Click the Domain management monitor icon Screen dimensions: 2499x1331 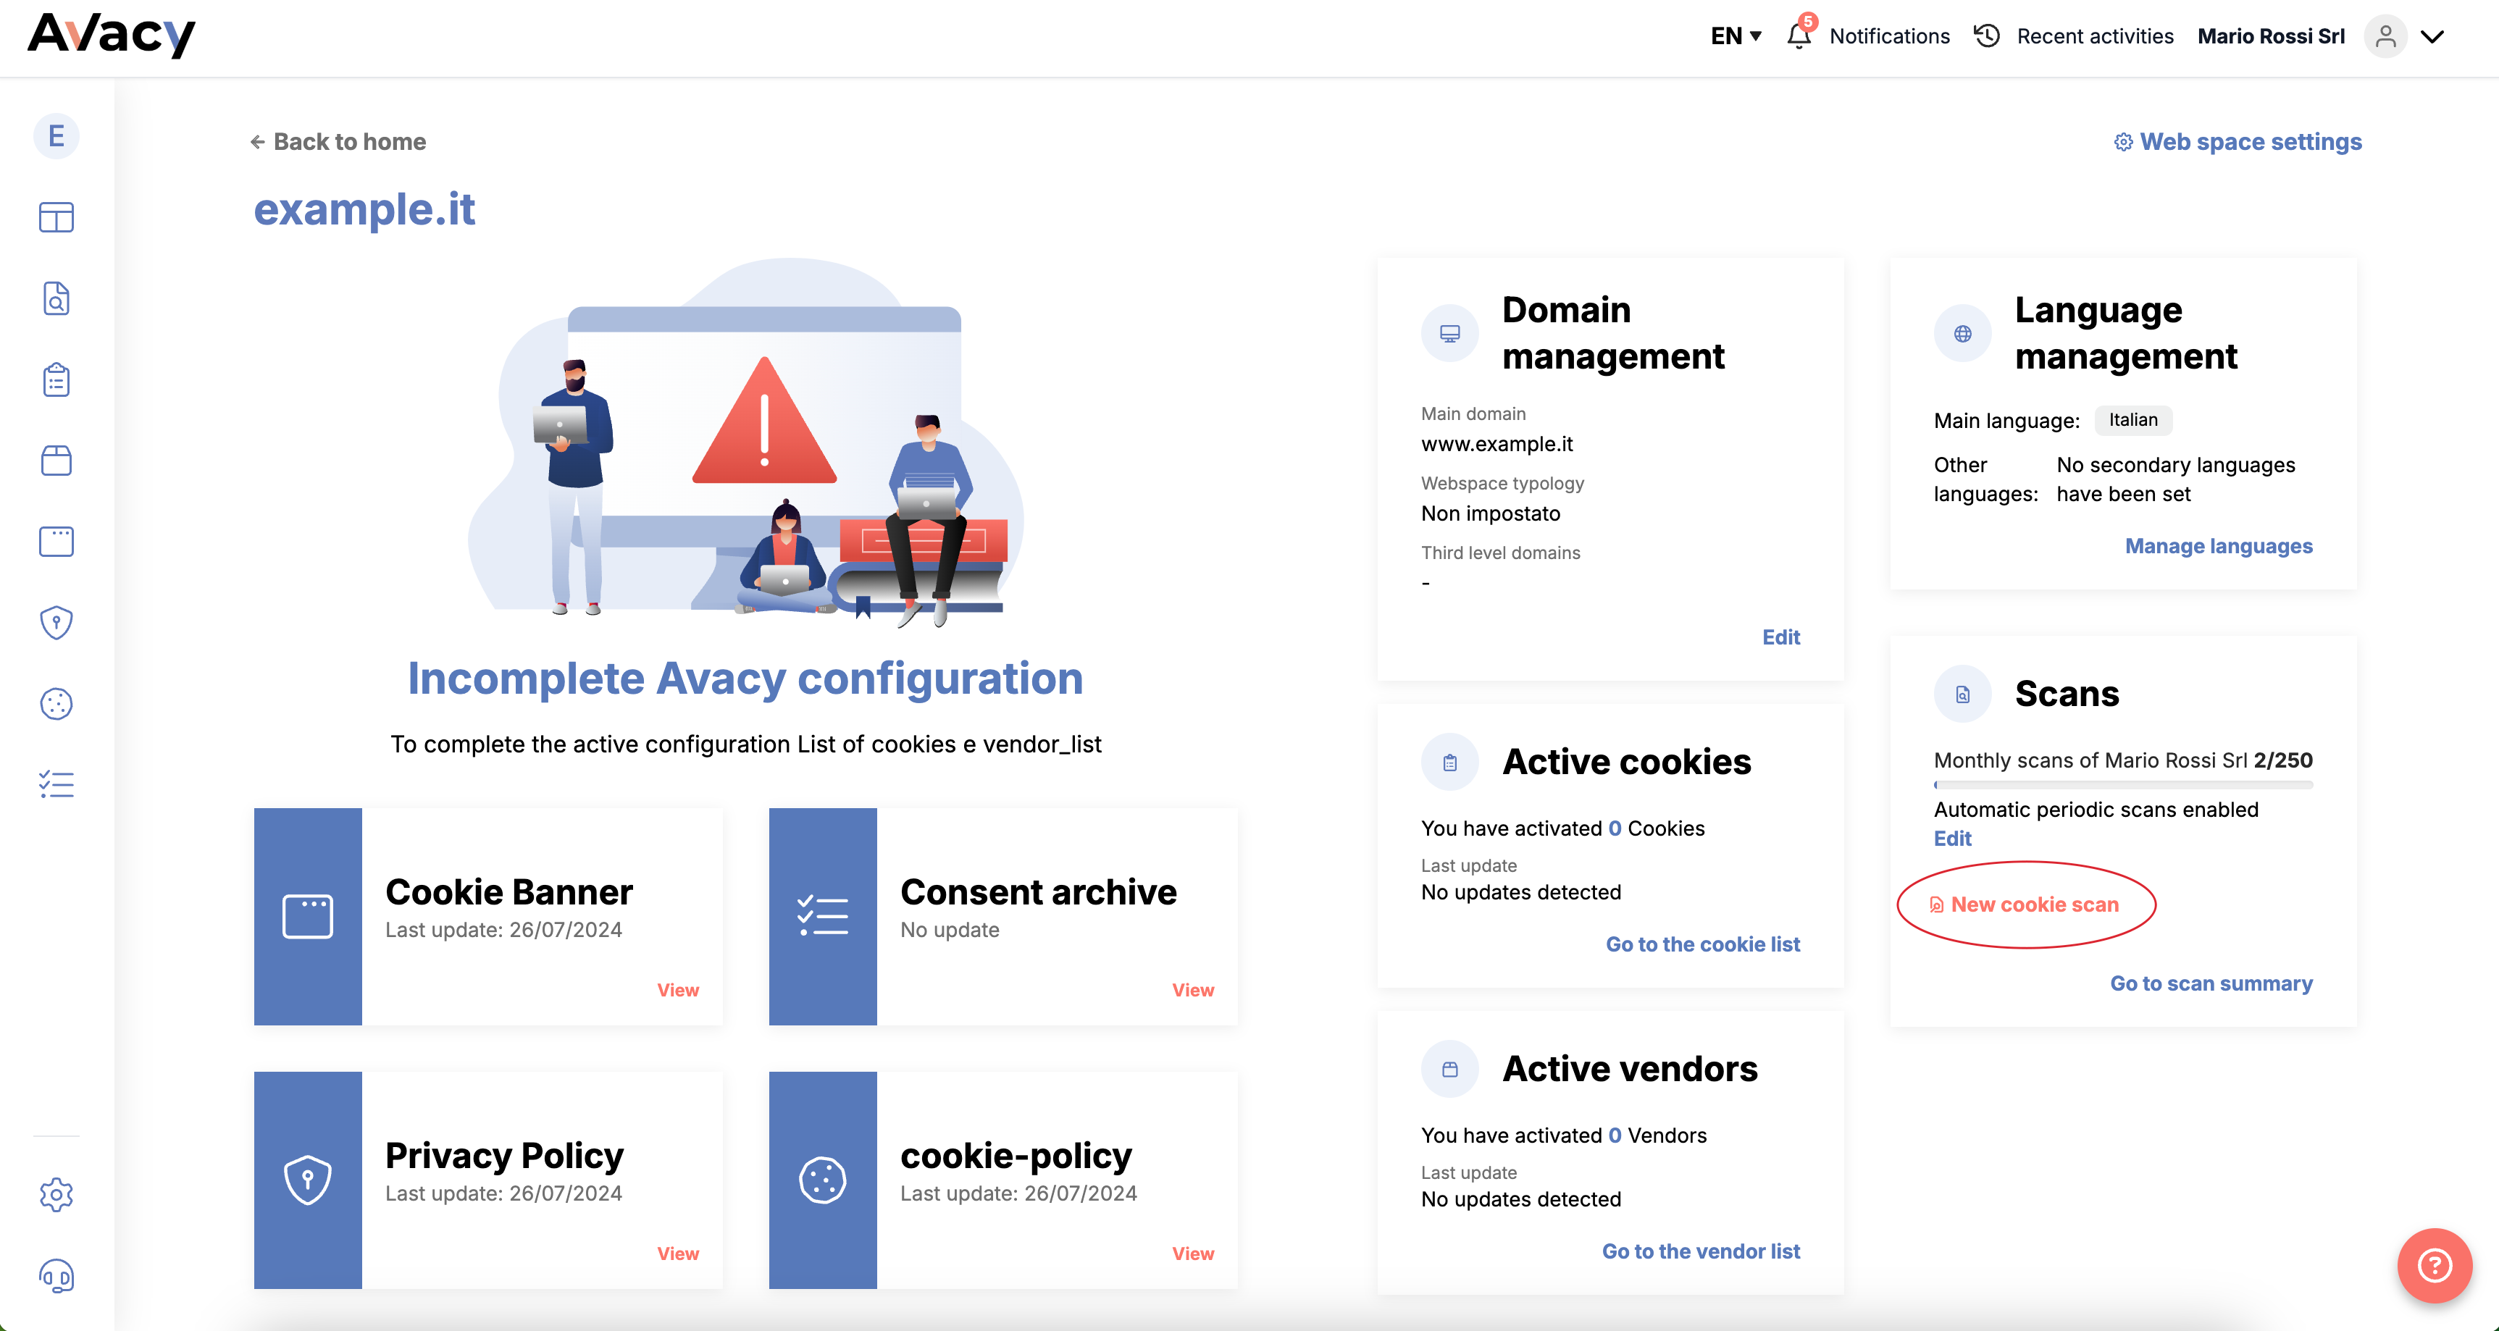(1450, 334)
